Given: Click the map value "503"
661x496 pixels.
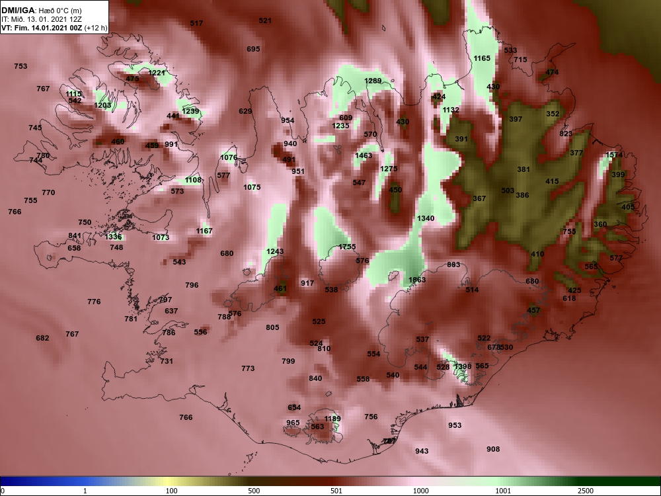Looking at the screenshot, I should tap(508, 190).
